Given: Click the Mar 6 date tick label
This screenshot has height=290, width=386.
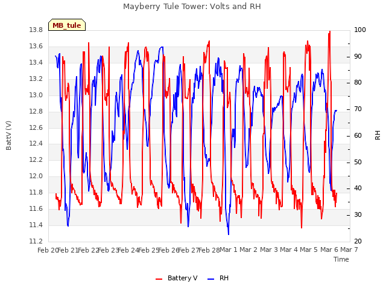Looking at the screenshot, I should pos(329,250).
